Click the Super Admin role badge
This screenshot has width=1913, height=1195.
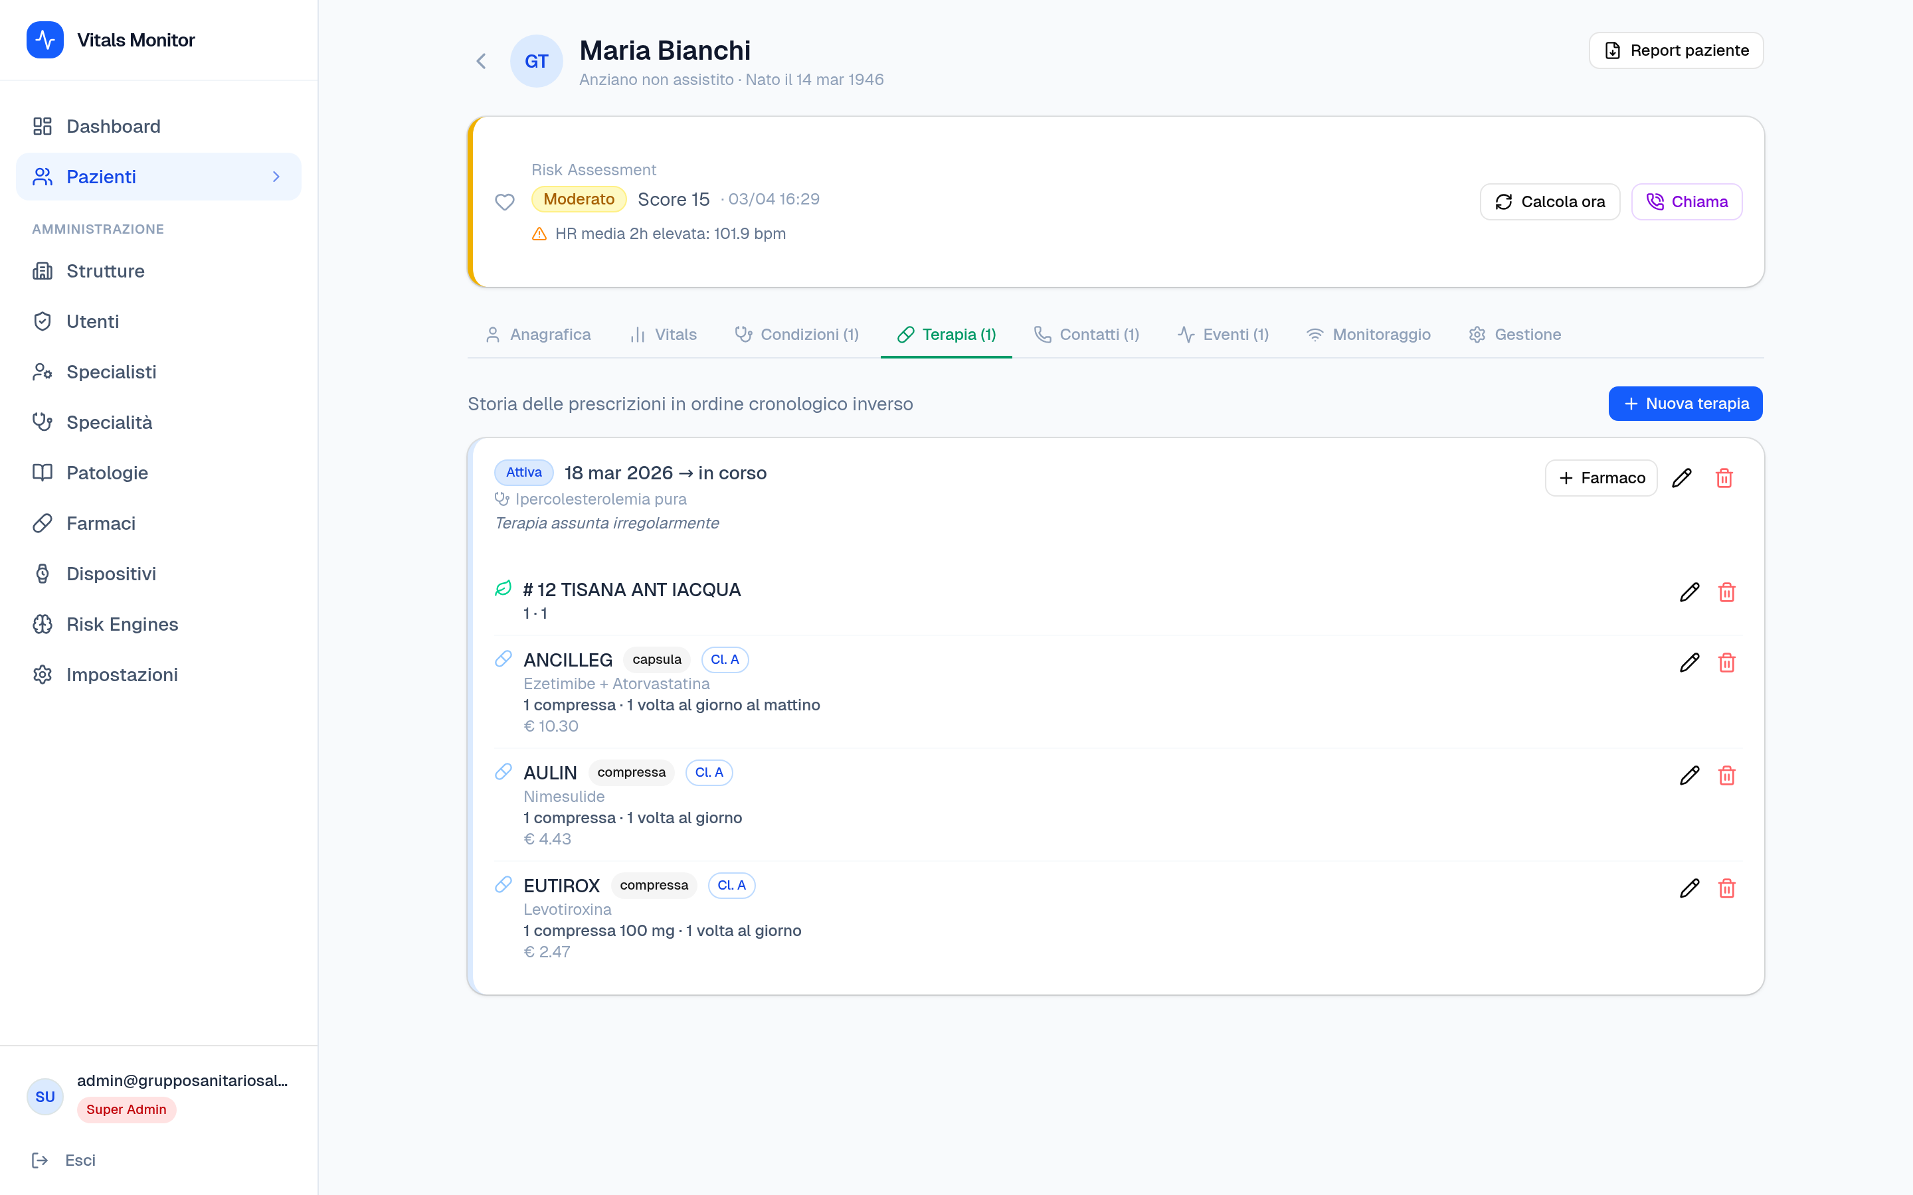pos(126,1109)
